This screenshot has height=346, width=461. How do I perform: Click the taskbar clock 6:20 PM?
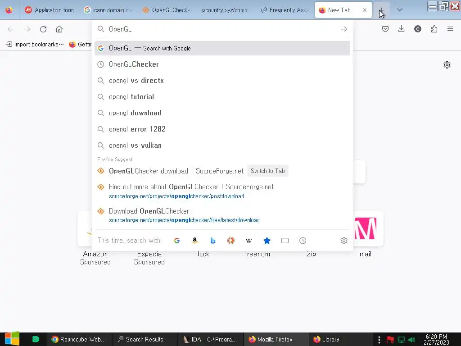[x=436, y=339]
